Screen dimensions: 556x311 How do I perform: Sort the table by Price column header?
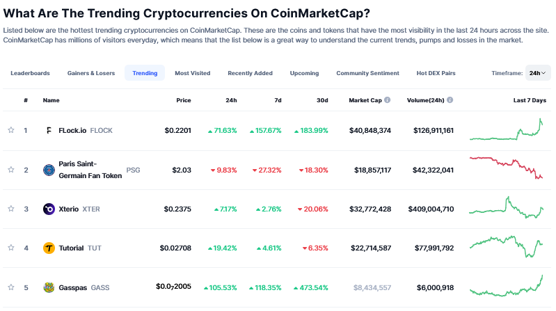point(184,100)
